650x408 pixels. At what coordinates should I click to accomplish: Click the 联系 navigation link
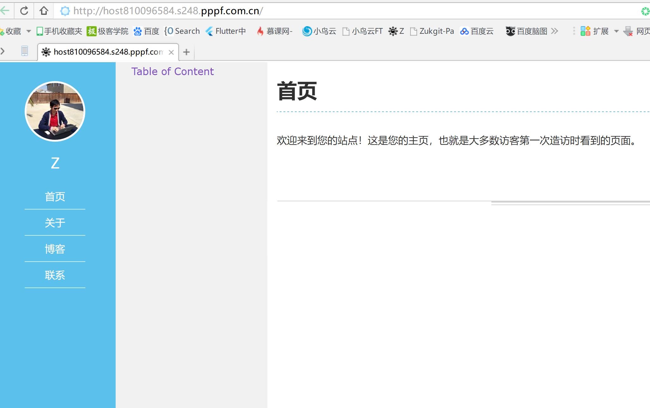pos(55,275)
